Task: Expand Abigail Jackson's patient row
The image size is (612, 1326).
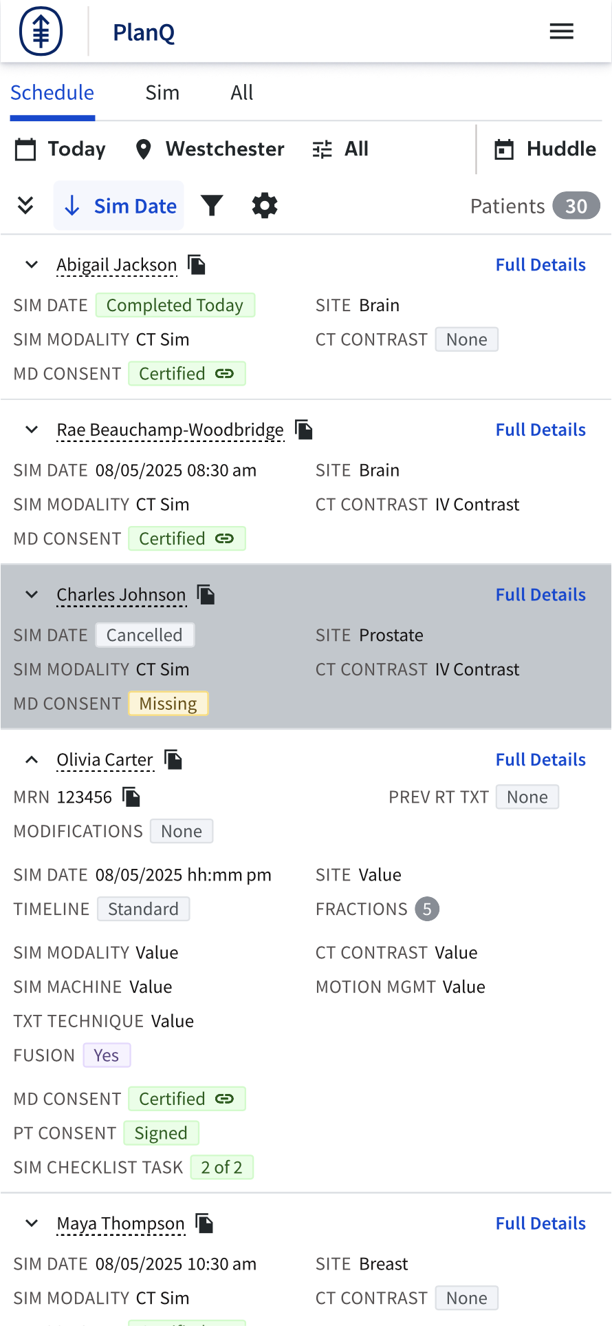Action: point(32,265)
